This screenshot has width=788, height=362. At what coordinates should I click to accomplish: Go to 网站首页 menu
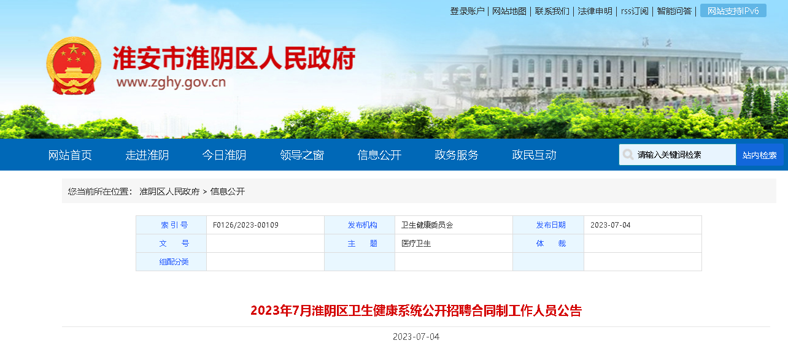(70, 155)
